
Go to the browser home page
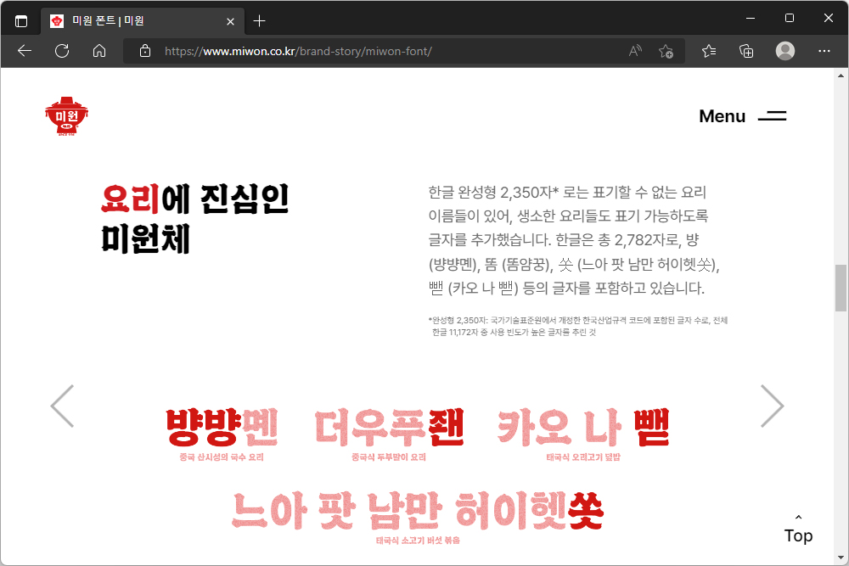click(99, 51)
